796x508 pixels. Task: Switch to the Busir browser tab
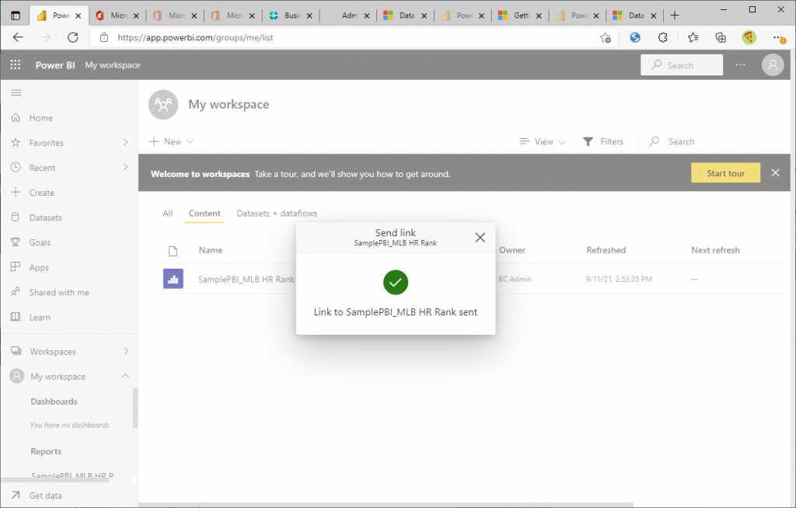292,16
